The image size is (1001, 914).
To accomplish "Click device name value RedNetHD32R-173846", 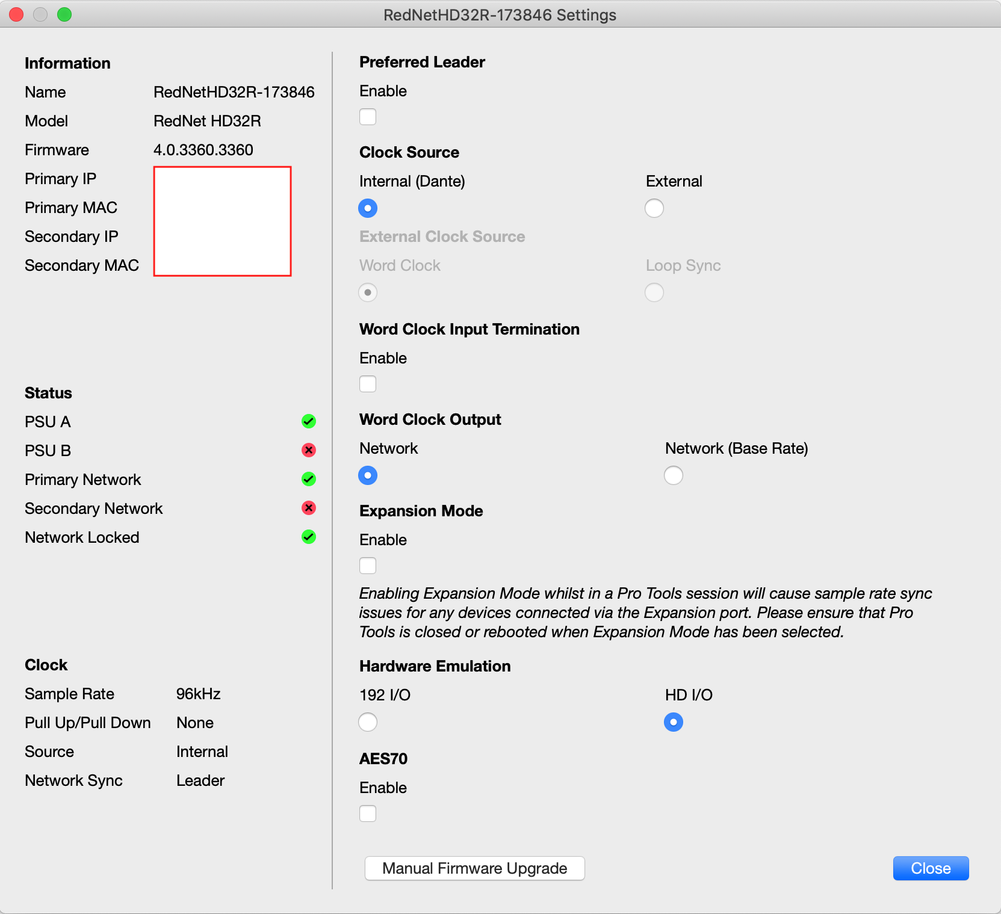I will (x=234, y=92).
